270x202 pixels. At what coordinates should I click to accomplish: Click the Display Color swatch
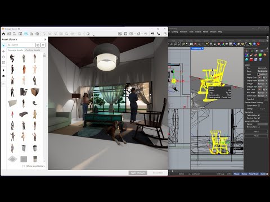(259, 77)
